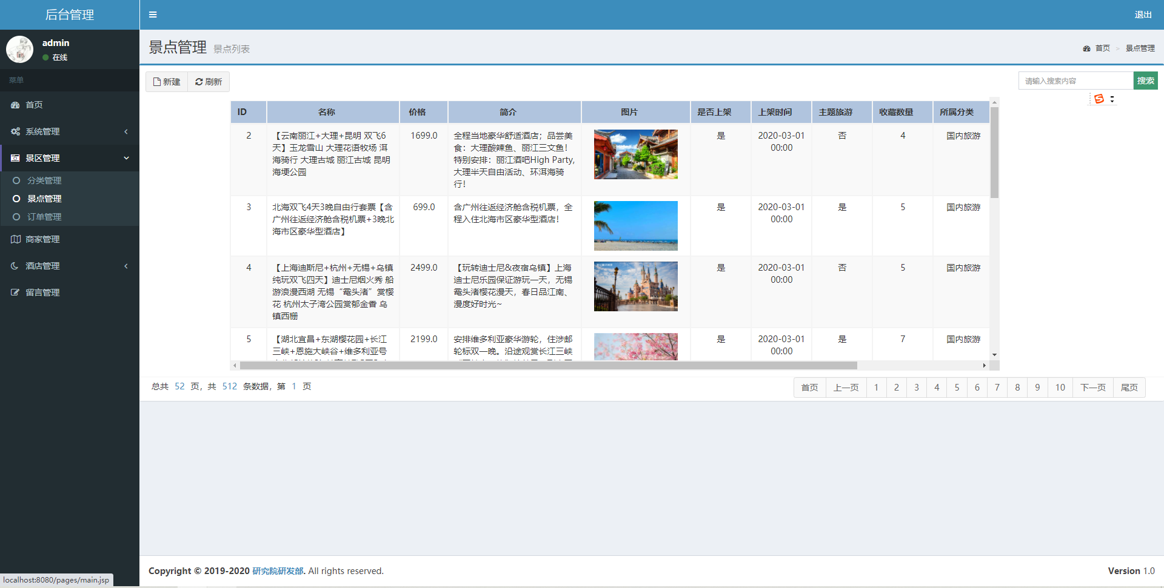This screenshot has width=1164, height=588.
Task: Go to page 7
Action: point(997,388)
